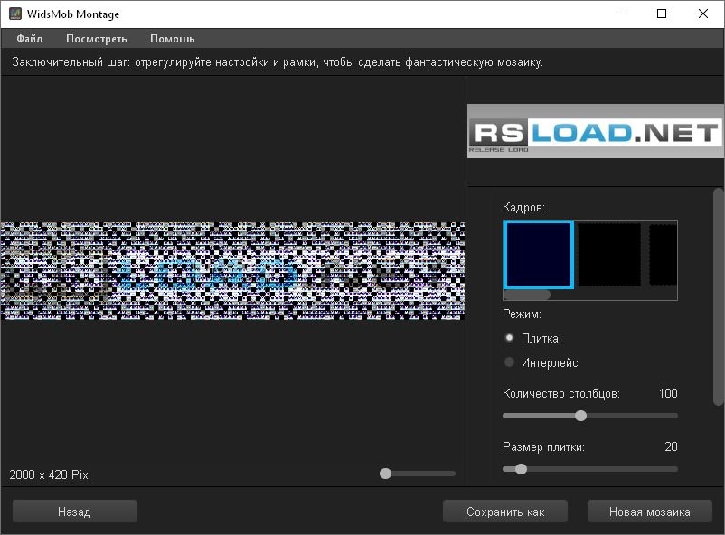Adjust the Размер плитки slider
The height and width of the screenshot is (535, 725).
tap(521, 469)
